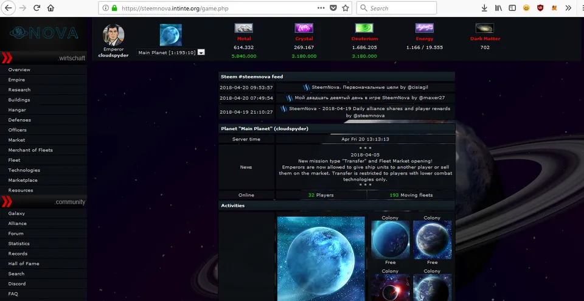Open the Library bookshelf icon
The width and height of the screenshot is (584, 301).
pyautogui.click(x=498, y=8)
